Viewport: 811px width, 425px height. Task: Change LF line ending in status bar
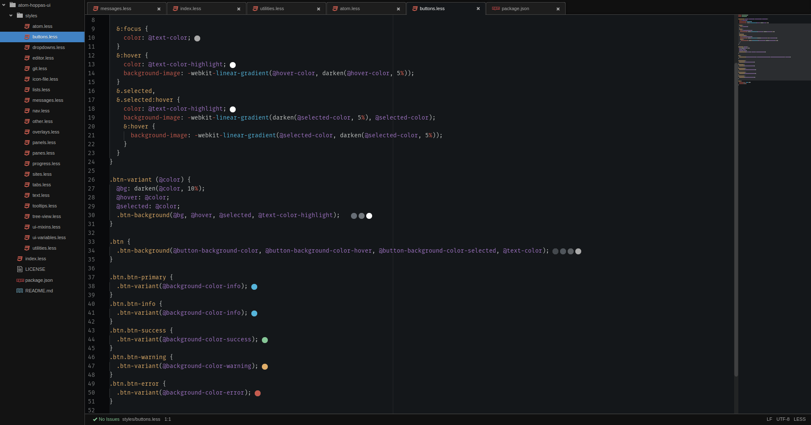769,420
